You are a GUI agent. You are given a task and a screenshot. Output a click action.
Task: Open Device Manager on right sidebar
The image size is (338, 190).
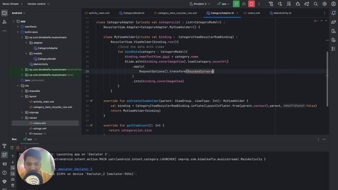(x=333, y=31)
